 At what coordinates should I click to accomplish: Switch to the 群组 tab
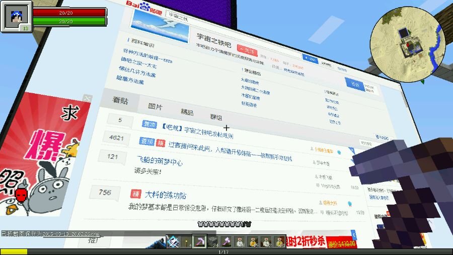point(216,117)
